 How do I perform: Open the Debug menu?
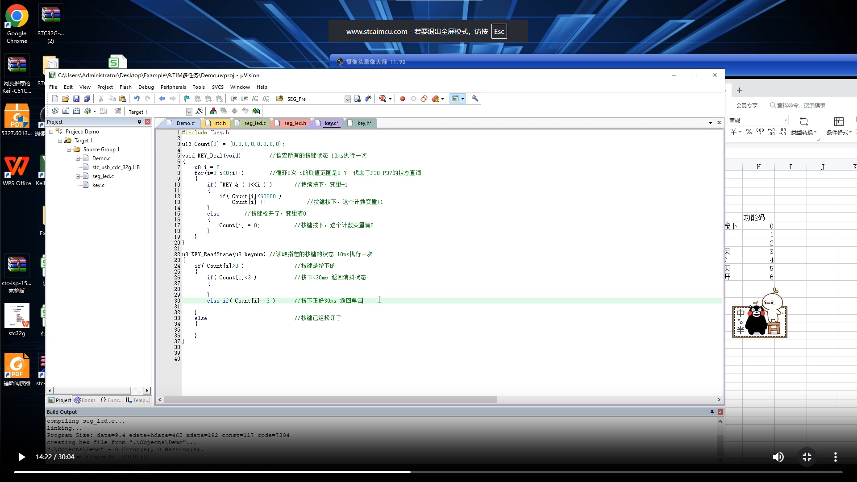(146, 87)
